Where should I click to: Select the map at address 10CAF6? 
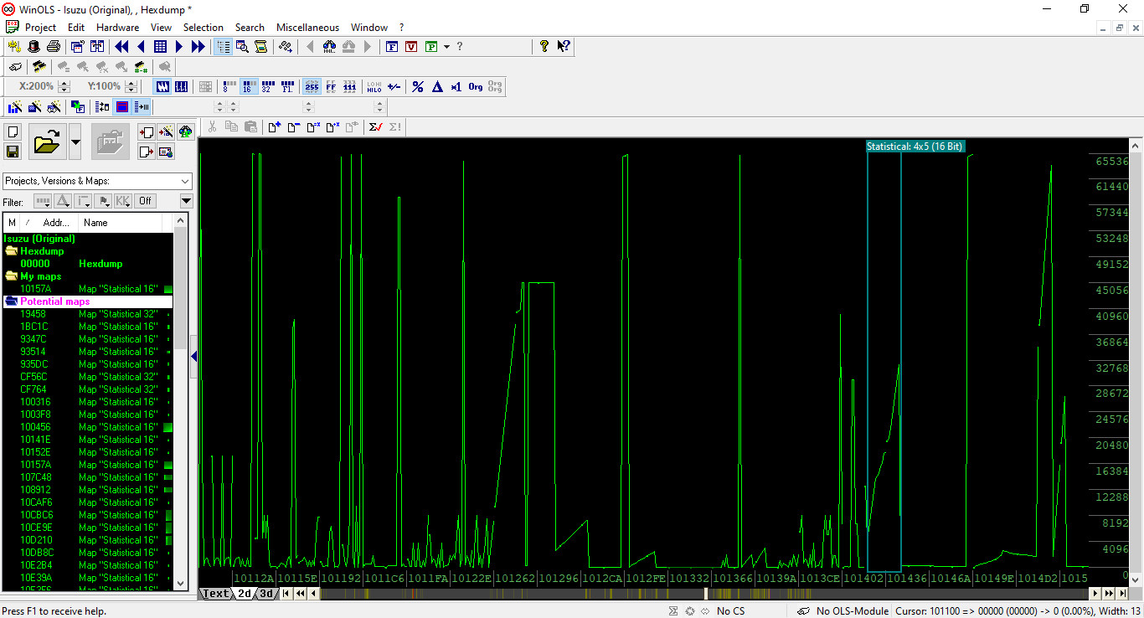(37, 502)
